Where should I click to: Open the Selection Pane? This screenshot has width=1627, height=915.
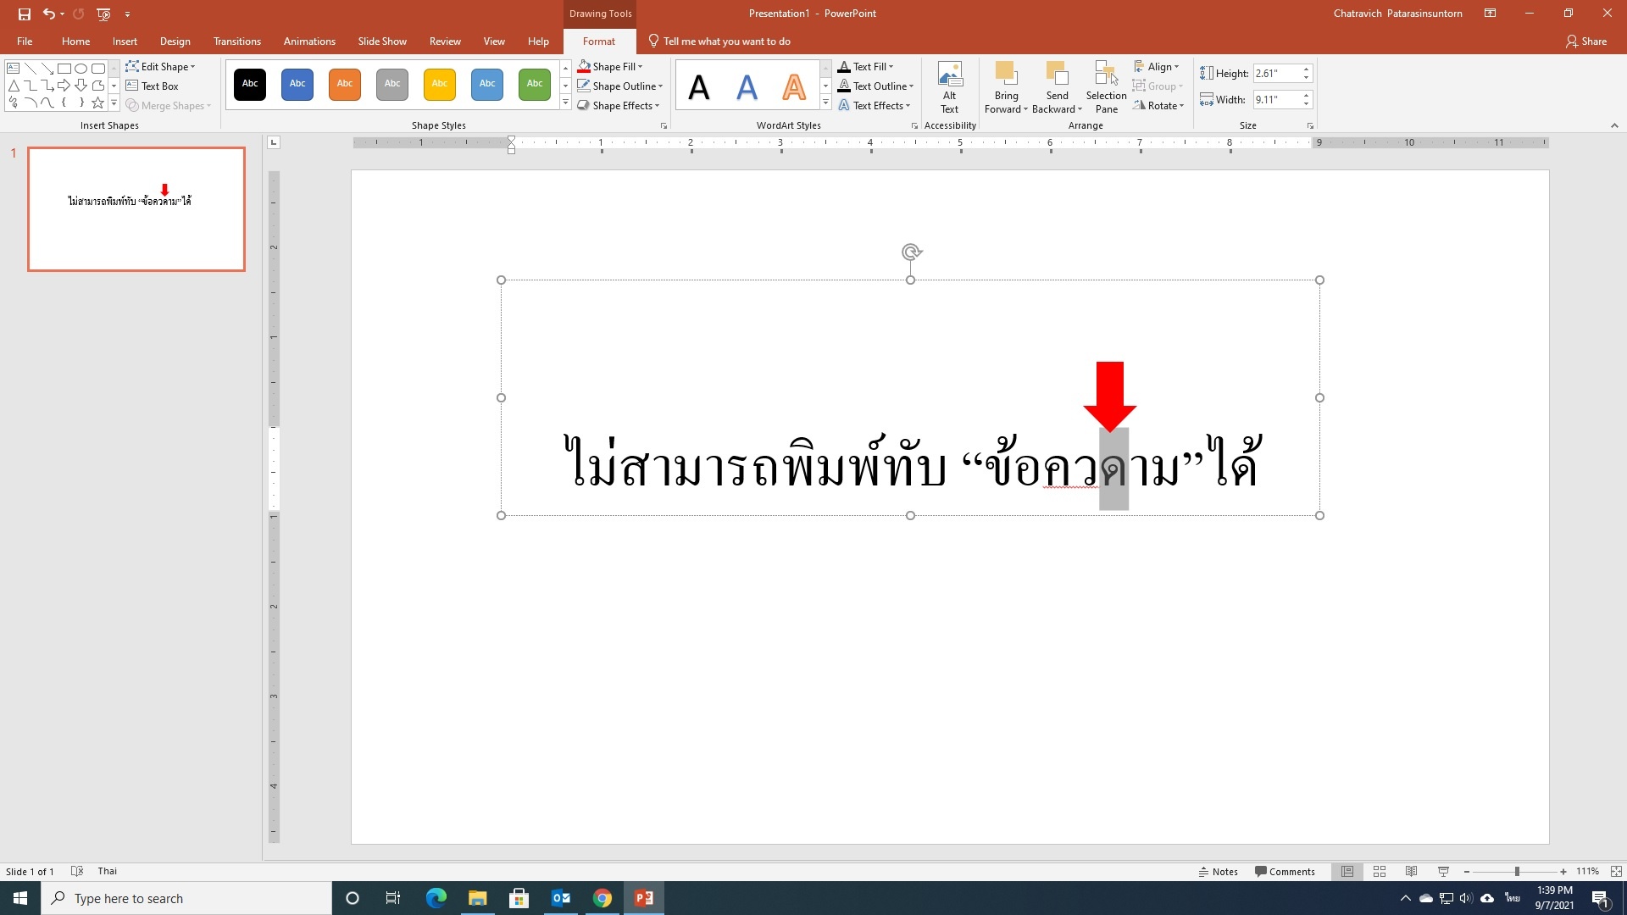(x=1106, y=87)
